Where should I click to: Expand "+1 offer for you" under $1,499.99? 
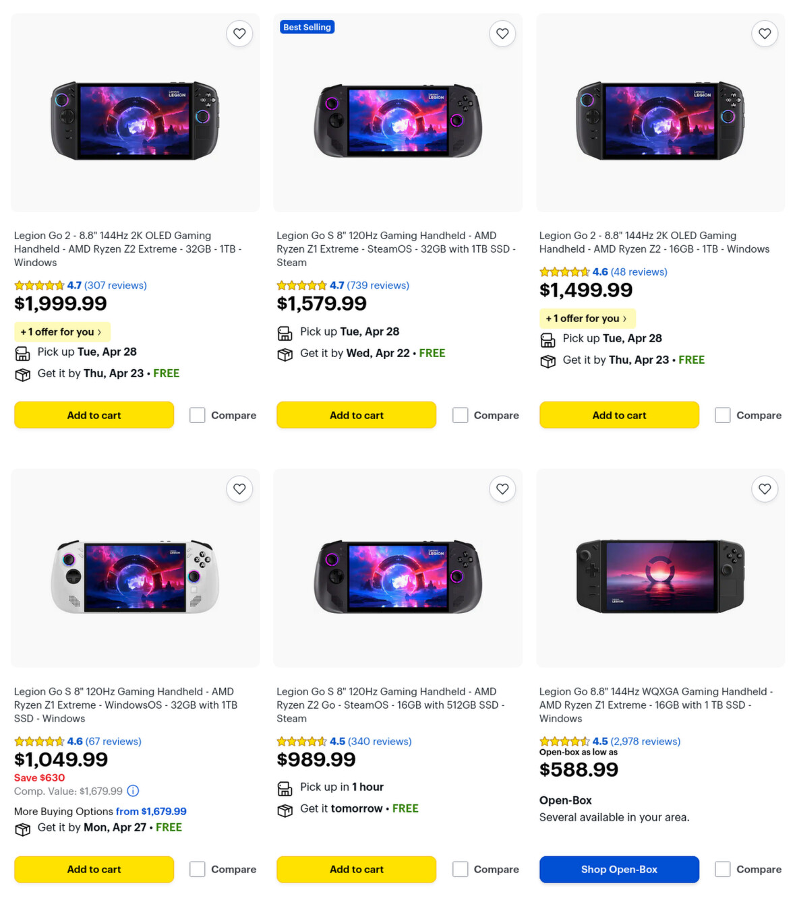(x=587, y=319)
